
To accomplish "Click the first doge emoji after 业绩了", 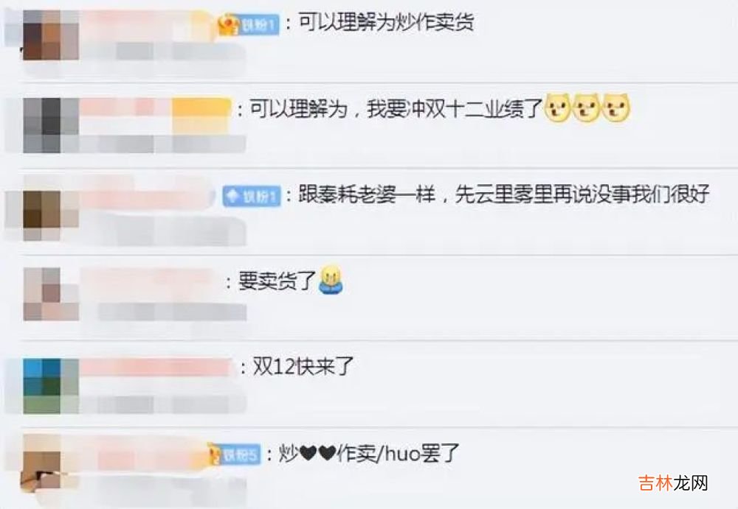I will [558, 108].
